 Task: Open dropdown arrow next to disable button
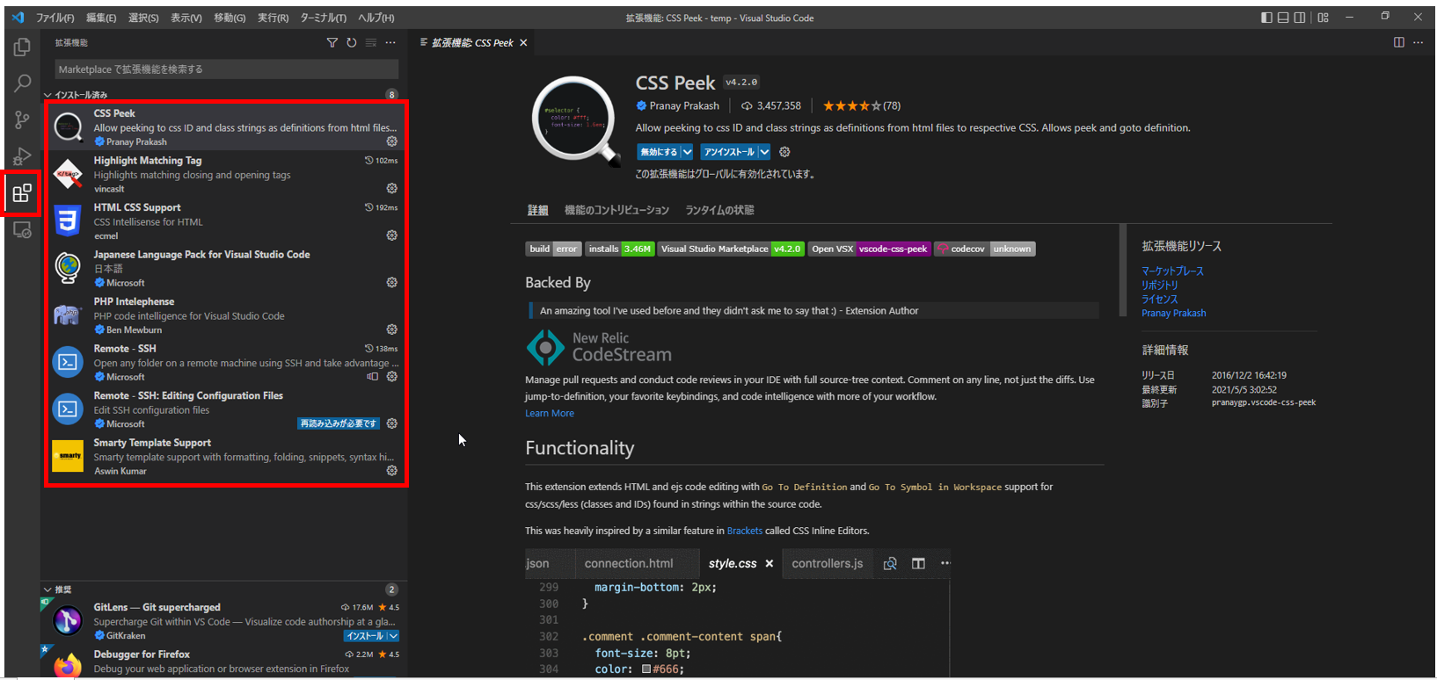click(x=687, y=152)
